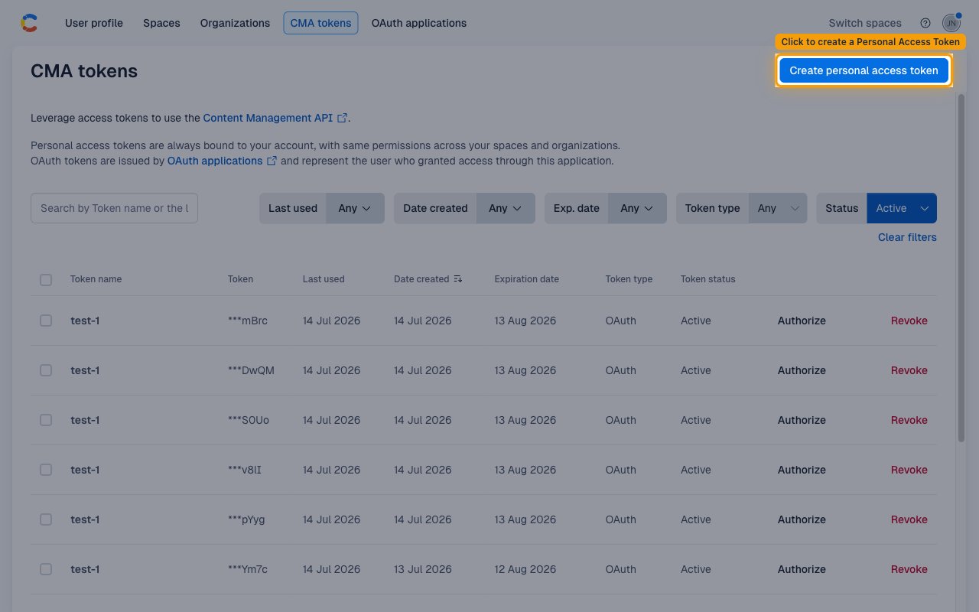This screenshot has height=612, width=979.
Task: Click the Last used column header
Action: [x=324, y=279]
